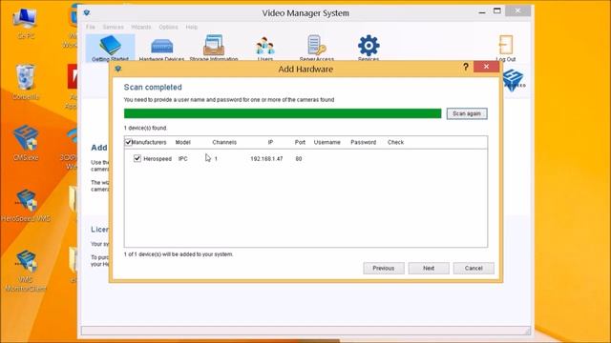Click the Port column header

click(300, 142)
